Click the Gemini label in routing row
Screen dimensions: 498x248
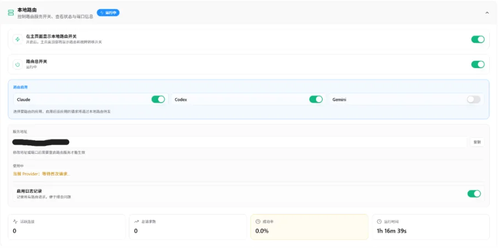pyautogui.click(x=339, y=99)
